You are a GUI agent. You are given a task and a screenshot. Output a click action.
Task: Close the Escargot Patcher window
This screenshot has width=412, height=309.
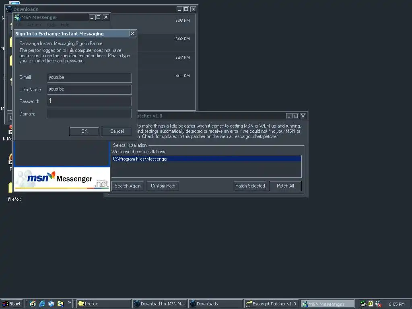point(303,116)
